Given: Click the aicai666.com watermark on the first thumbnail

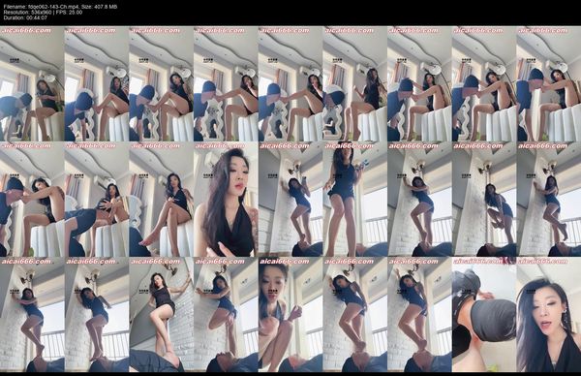Looking at the screenshot, I should (26, 30).
